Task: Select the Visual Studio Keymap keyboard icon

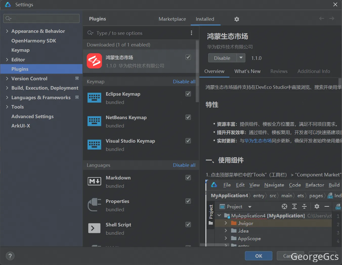Action: [x=94, y=145]
